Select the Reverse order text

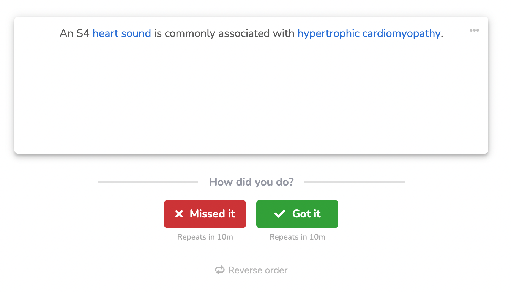pyautogui.click(x=258, y=270)
